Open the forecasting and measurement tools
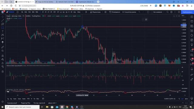Image resolution: width=194 pixels, height=109 pixels. pos(3,38)
